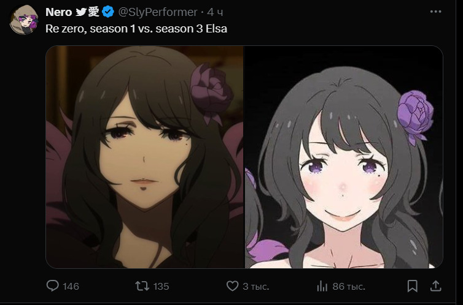Click the tweet text about Elsa
Image resolution: width=463 pixels, height=305 pixels.
click(136, 29)
